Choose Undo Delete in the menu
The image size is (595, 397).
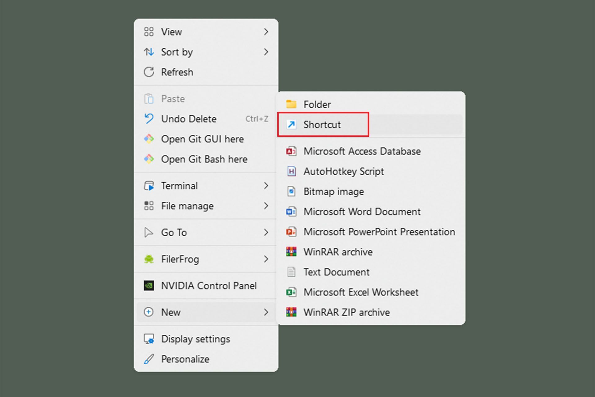pyautogui.click(x=188, y=119)
